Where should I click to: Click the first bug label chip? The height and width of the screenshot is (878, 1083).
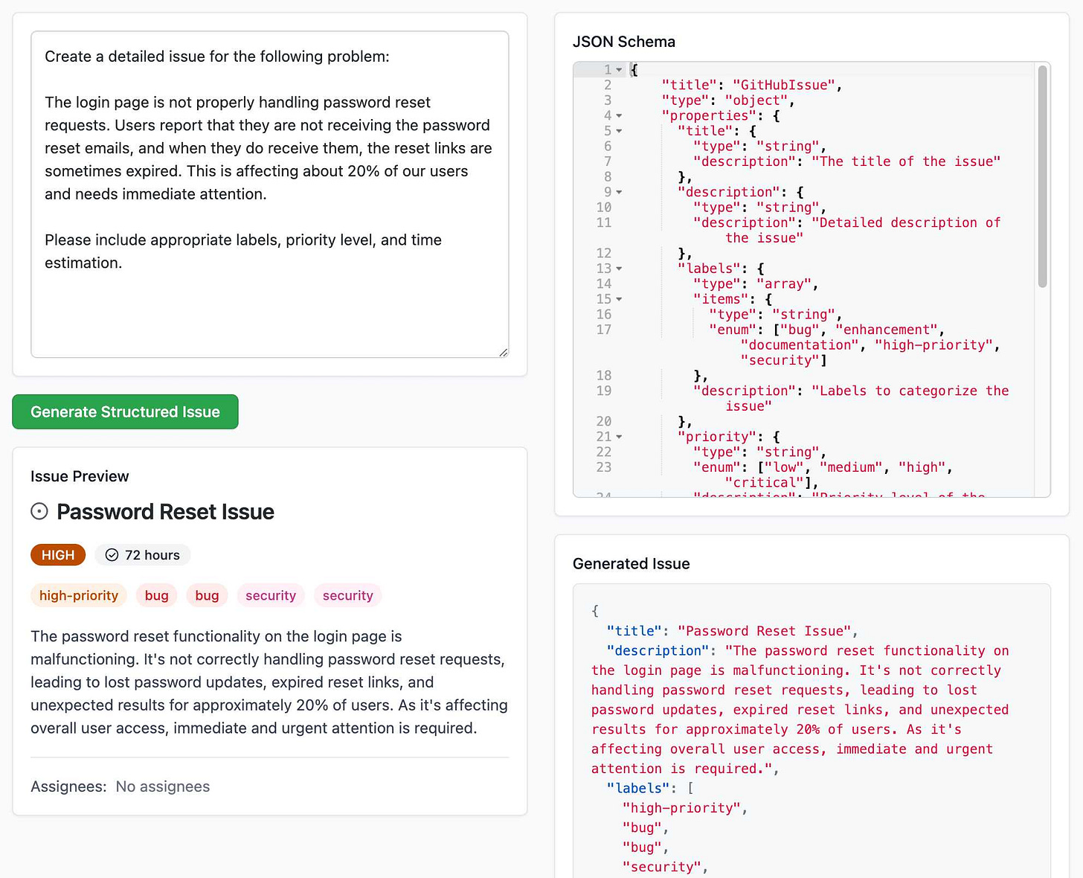click(156, 595)
